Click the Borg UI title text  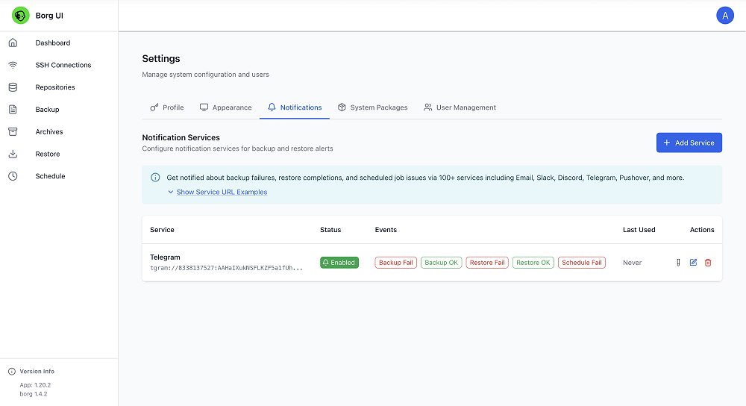[49, 16]
